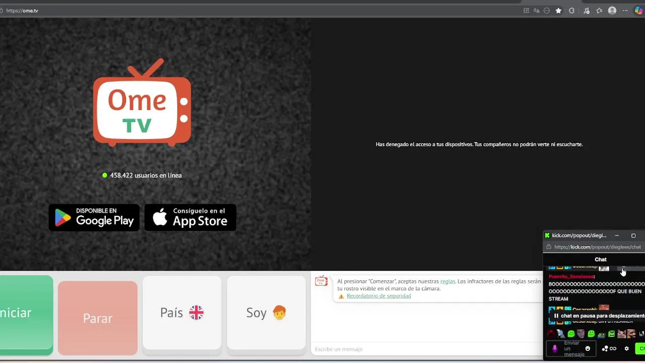Click the 'Escribe un mensaje' input field

coord(426,349)
